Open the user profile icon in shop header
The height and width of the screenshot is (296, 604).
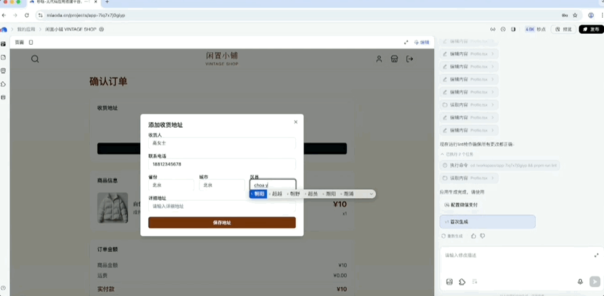tap(379, 59)
